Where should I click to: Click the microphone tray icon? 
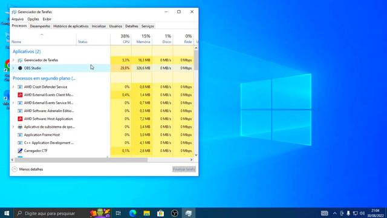348,213
